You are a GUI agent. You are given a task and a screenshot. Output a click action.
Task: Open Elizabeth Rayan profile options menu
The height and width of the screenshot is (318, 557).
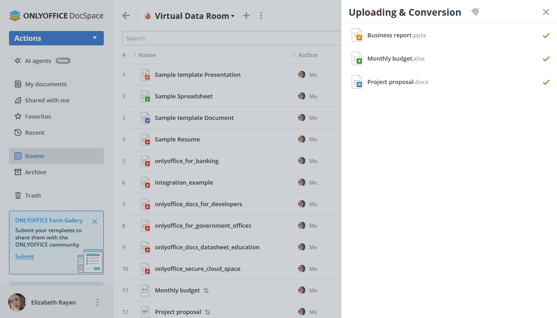97,302
